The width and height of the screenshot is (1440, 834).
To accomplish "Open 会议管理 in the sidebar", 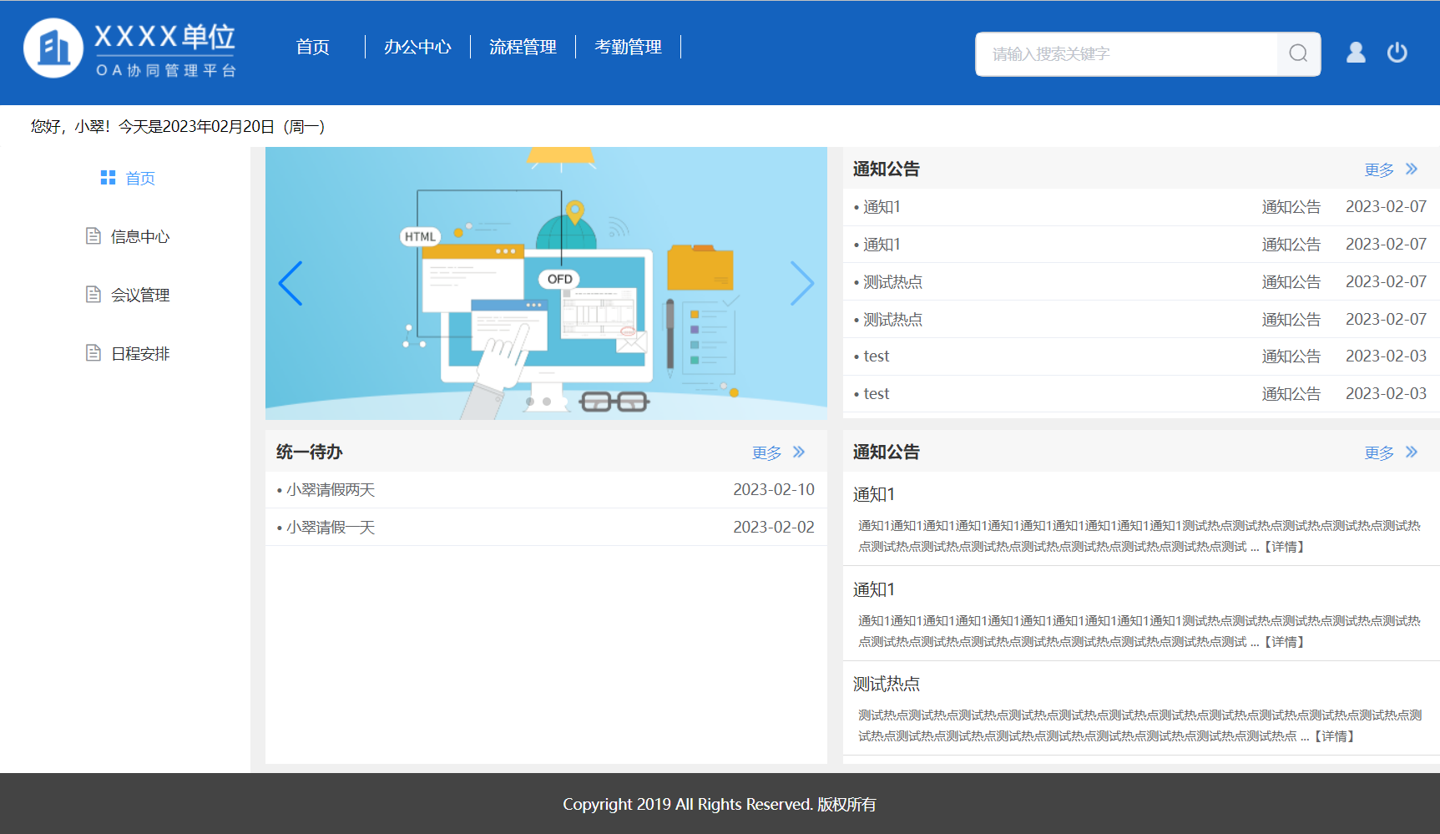I will (139, 296).
